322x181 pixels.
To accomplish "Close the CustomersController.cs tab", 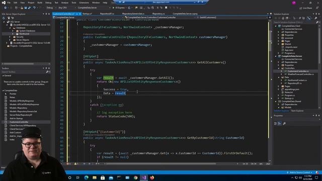I will click(x=80, y=14).
